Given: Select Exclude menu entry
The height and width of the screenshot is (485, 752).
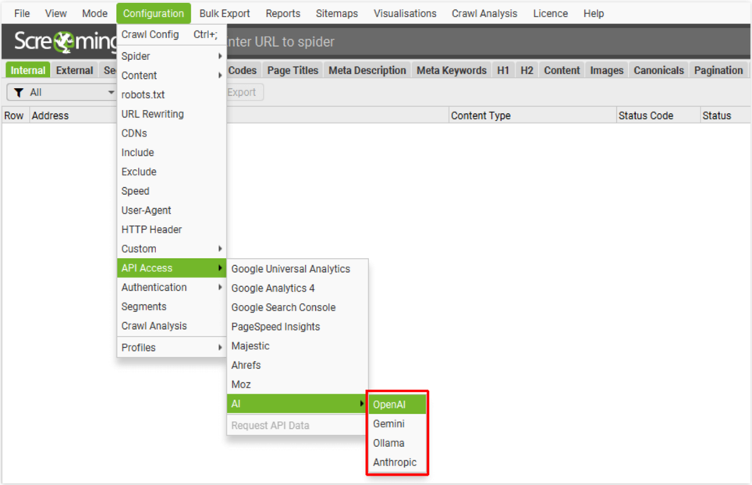Looking at the screenshot, I should 171,172.
